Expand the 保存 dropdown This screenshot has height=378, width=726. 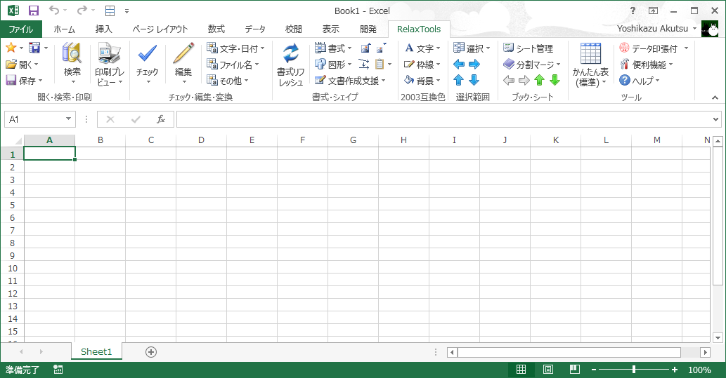pyautogui.click(x=40, y=81)
